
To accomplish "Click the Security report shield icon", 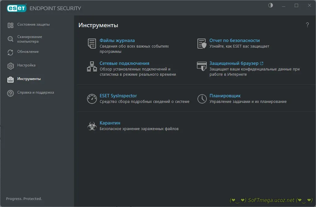I will pyautogui.click(x=202, y=44).
